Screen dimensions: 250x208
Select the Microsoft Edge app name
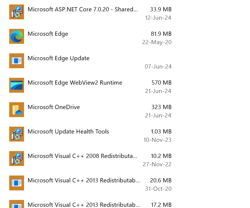[x=48, y=34]
